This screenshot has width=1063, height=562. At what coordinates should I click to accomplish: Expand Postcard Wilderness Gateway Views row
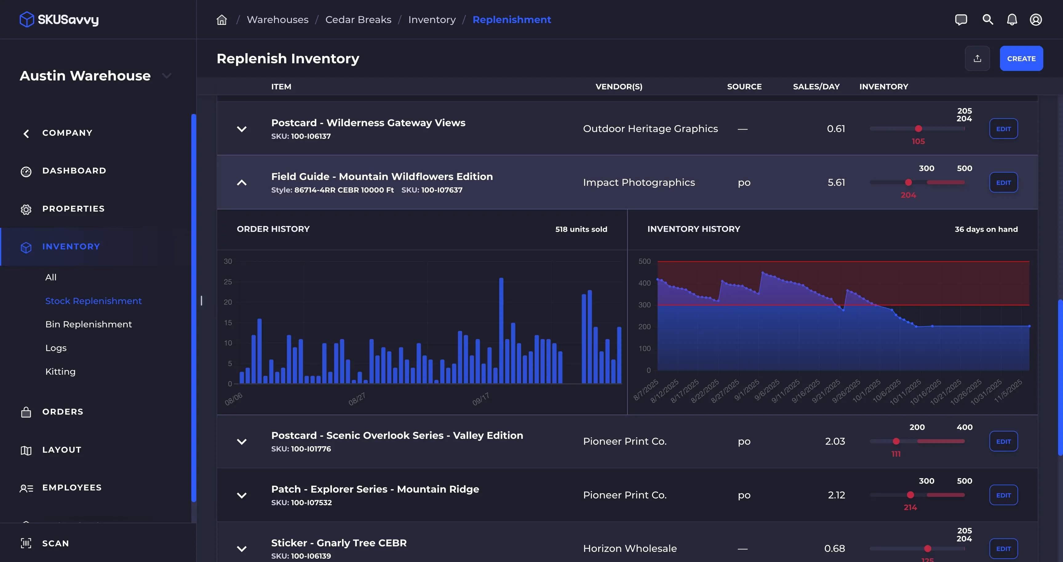click(242, 129)
